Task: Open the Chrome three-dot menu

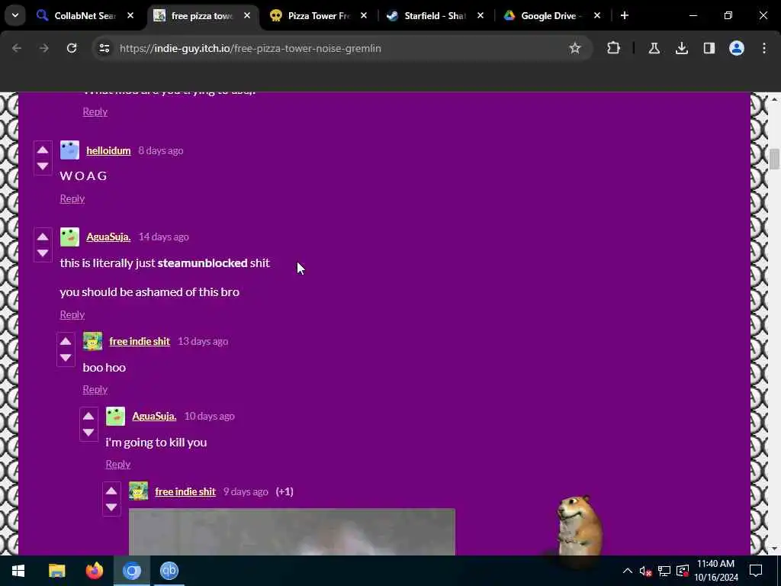Action: click(764, 48)
